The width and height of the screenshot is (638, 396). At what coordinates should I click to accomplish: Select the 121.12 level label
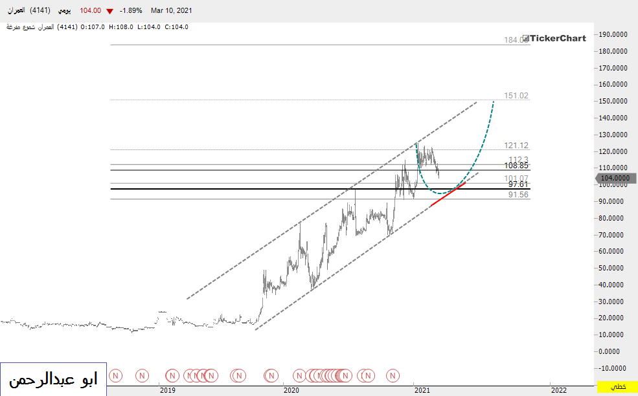pyautogui.click(x=516, y=146)
